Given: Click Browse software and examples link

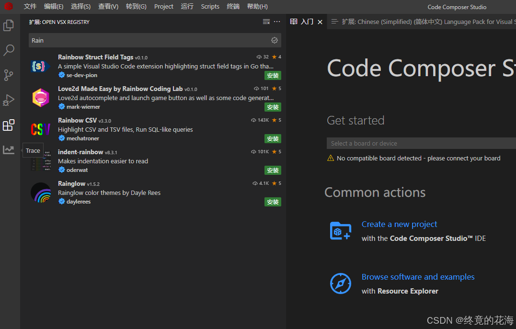Looking at the screenshot, I should coord(418,277).
